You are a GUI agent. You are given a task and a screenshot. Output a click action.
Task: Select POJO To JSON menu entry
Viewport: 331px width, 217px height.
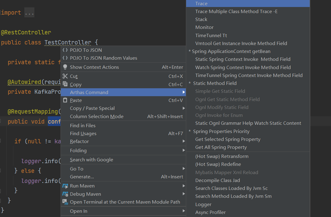pos(123,50)
